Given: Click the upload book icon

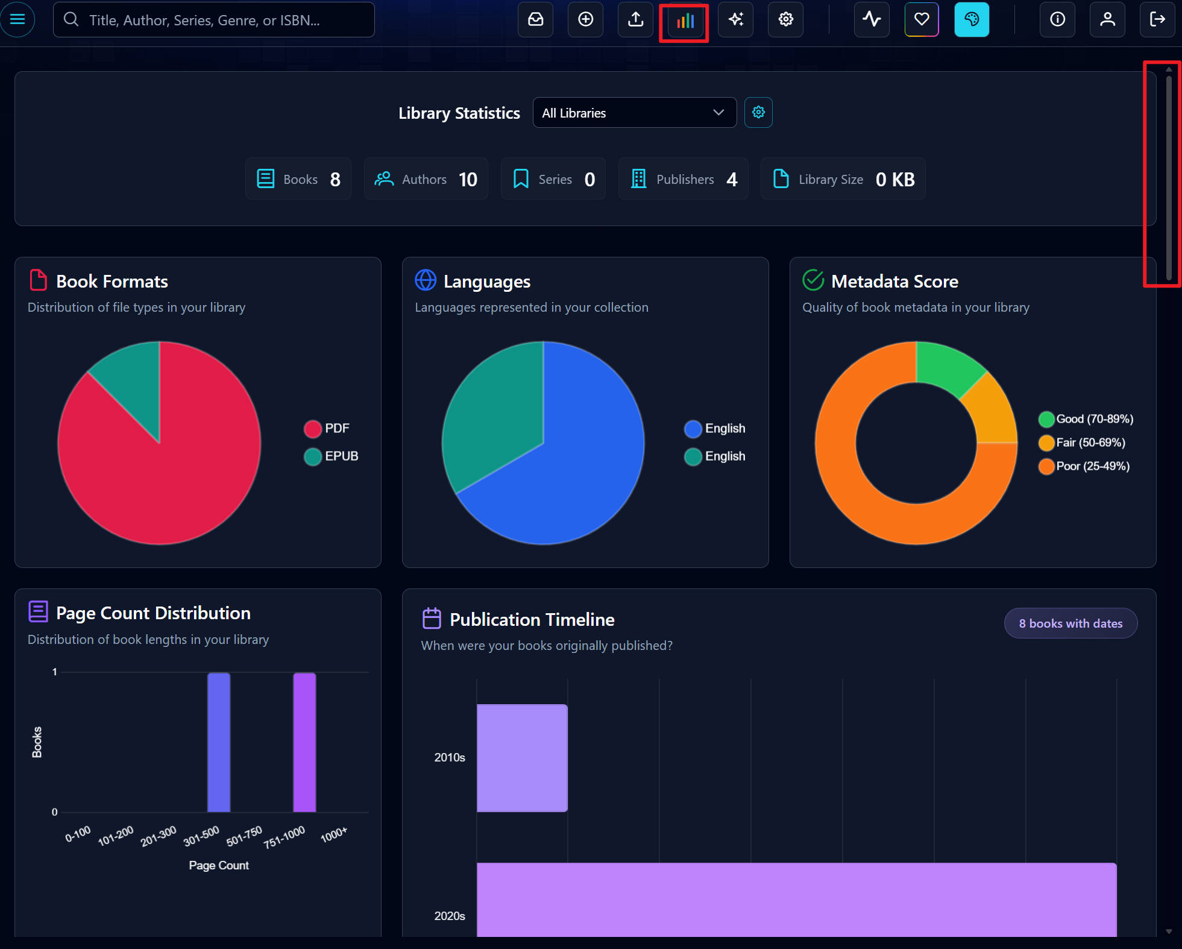Looking at the screenshot, I should pos(635,19).
